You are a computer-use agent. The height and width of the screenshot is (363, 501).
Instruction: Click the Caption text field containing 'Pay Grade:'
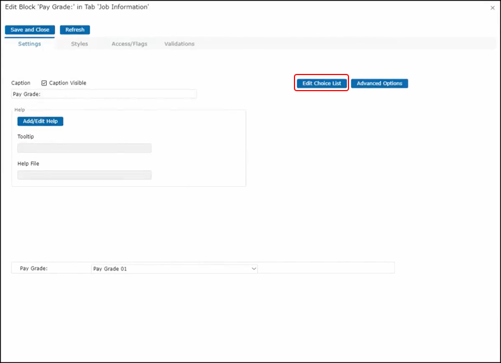[x=104, y=95]
